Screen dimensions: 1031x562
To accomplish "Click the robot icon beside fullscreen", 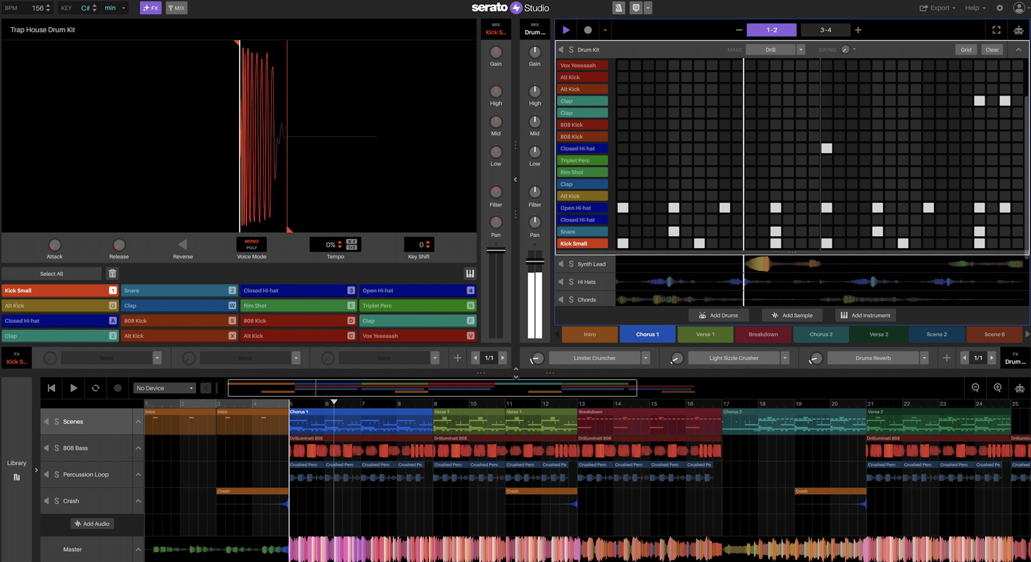I will (x=1018, y=30).
